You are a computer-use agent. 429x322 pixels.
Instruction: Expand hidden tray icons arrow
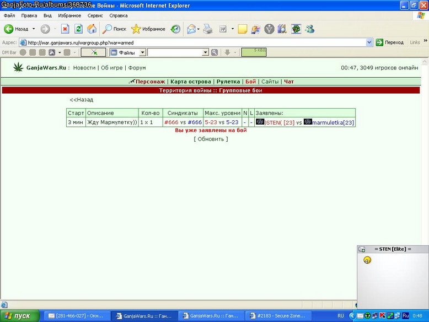point(352,316)
